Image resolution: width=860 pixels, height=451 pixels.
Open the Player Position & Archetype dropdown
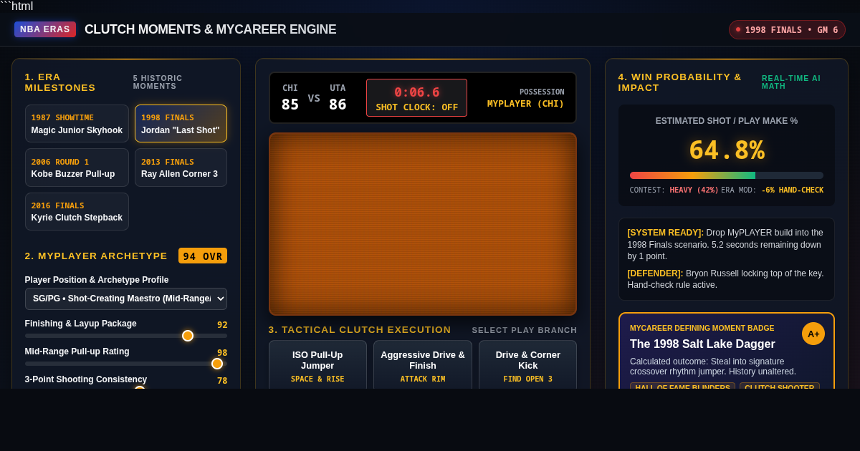click(x=126, y=299)
